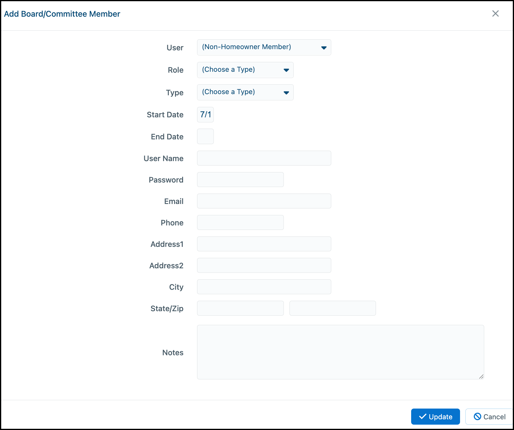
Task: Focus the Phone input
Action: (240, 222)
